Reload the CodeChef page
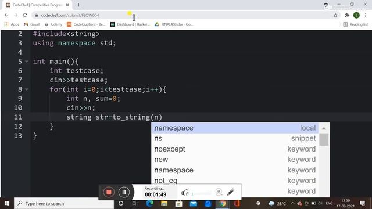The image size is (372, 209). (25, 15)
